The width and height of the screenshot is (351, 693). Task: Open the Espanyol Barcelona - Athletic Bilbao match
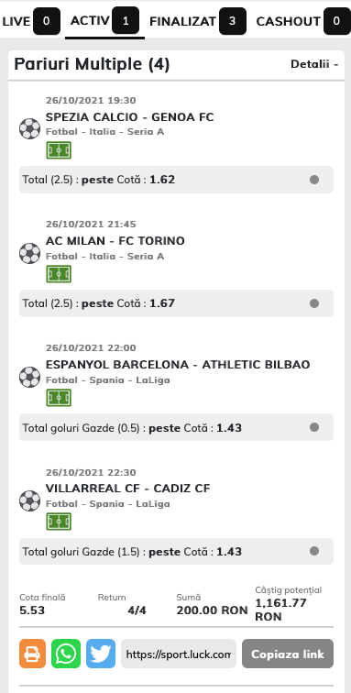coord(178,365)
